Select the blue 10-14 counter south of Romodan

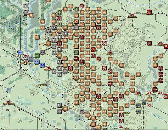click(x=144, y=102)
